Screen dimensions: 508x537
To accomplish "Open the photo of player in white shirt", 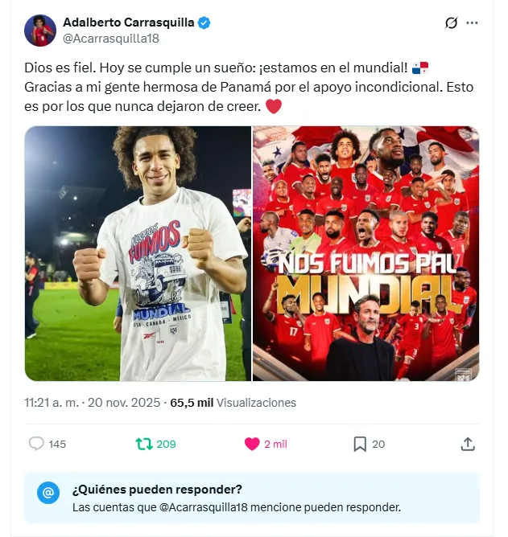I will click(138, 253).
